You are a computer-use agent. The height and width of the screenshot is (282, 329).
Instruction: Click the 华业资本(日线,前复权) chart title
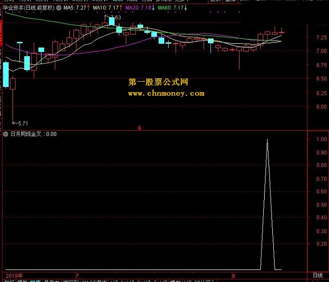[x=29, y=8]
